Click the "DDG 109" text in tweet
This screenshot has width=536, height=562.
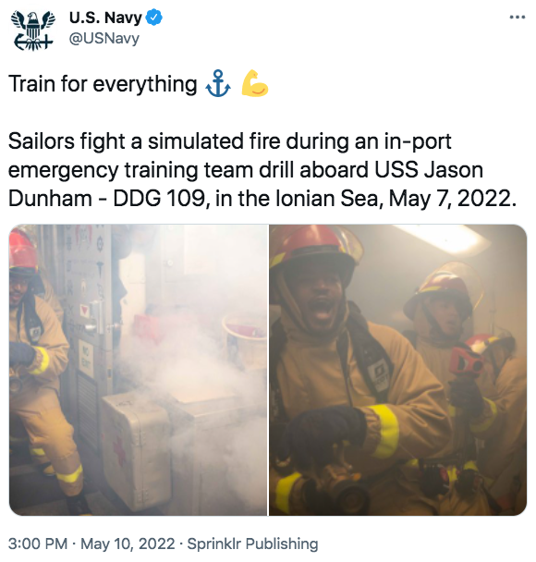click(x=159, y=198)
